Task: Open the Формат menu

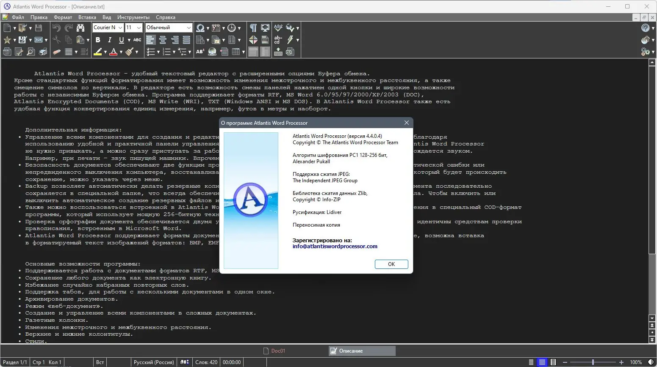Action: (x=63, y=17)
